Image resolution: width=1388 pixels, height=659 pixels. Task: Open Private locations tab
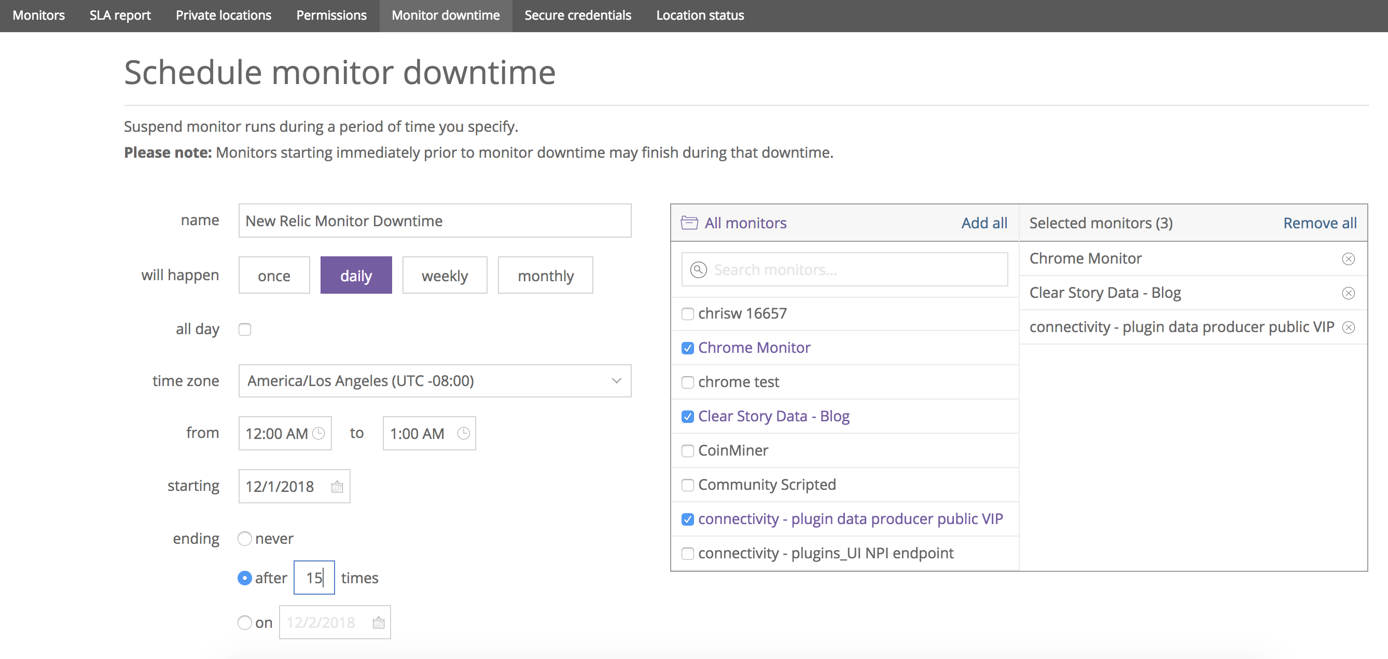224,15
